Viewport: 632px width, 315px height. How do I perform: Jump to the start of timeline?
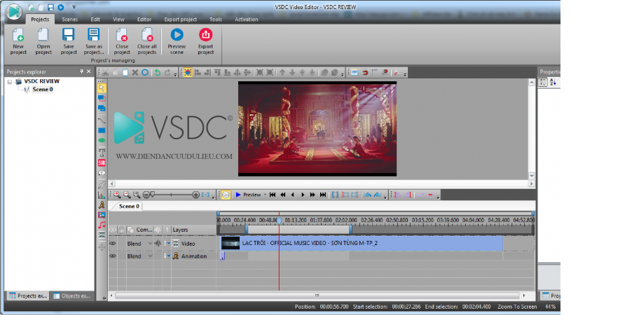pos(273,195)
